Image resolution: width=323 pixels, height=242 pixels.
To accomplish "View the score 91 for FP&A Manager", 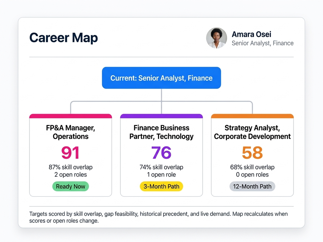I will pos(70,153).
